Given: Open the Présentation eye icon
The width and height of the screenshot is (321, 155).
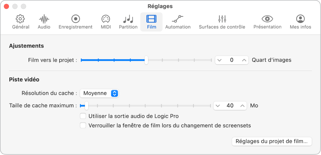Looking at the screenshot, I should pyautogui.click(x=267, y=19).
